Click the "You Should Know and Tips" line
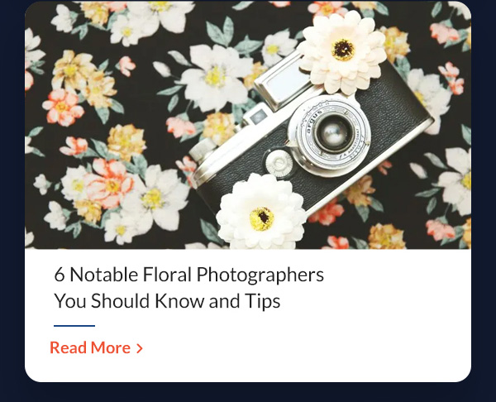496x402 pixels. pos(167,301)
